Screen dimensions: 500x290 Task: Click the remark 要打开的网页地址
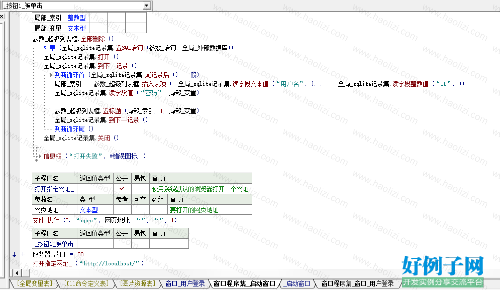tap(194, 210)
